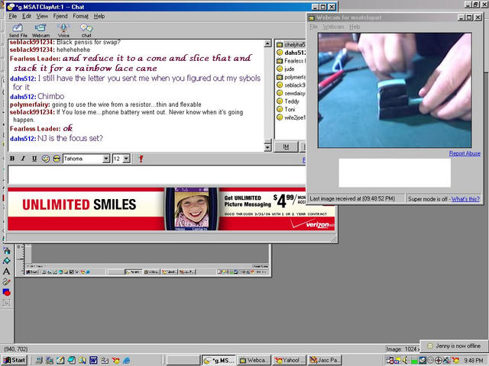The image size is (489, 366).
Task: Open the File menu in chat window
Action: (x=13, y=16)
